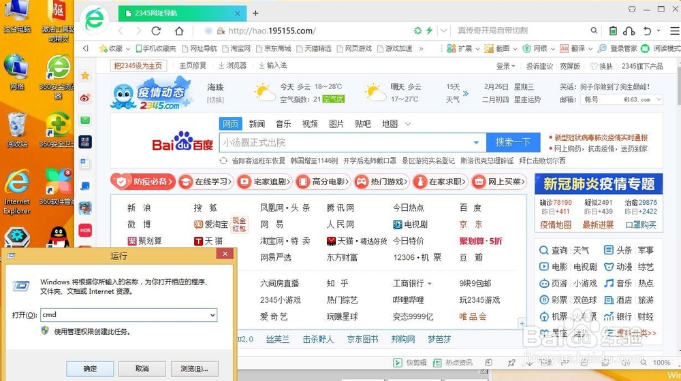Image resolution: width=681 pixels, height=381 pixels.
Task: Open the 这台电脑 desktop icon
Action: point(17,18)
